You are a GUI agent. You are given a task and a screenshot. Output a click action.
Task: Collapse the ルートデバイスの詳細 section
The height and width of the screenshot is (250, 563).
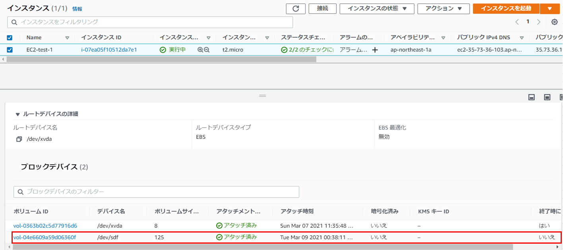point(17,114)
